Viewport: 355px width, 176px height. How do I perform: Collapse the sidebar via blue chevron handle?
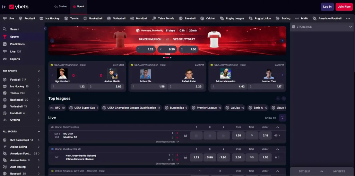(45, 28)
